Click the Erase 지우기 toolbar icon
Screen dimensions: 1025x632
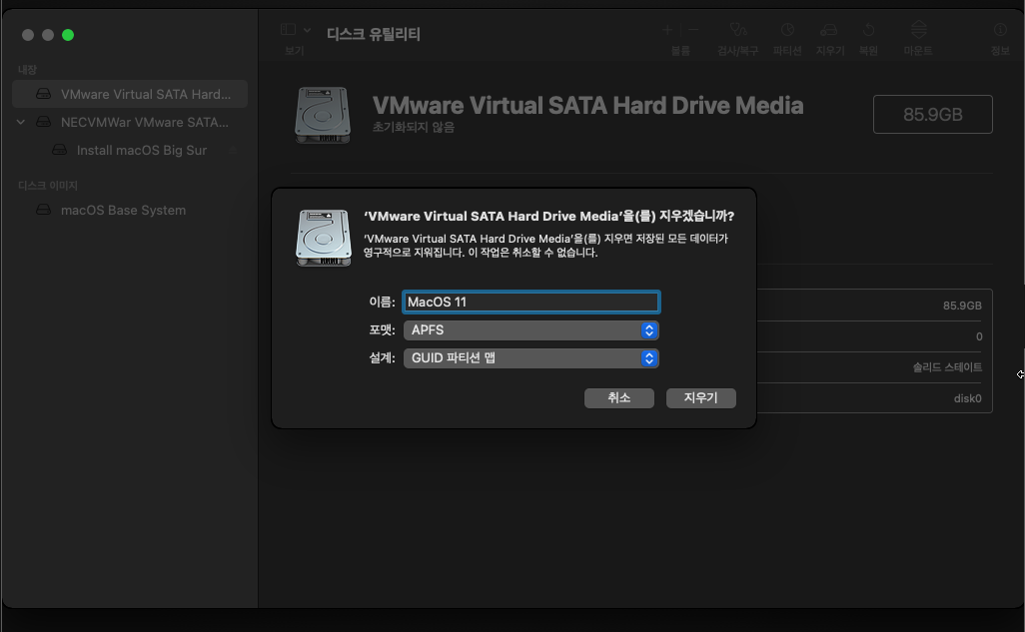pos(829,29)
